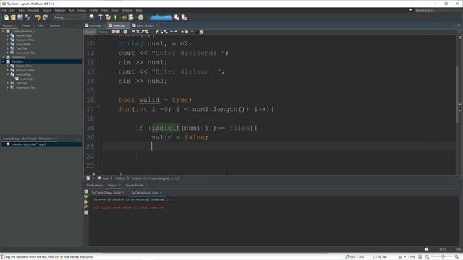Click the Save All toolbar icon
Screen dimensions: 463x260
[27, 17]
